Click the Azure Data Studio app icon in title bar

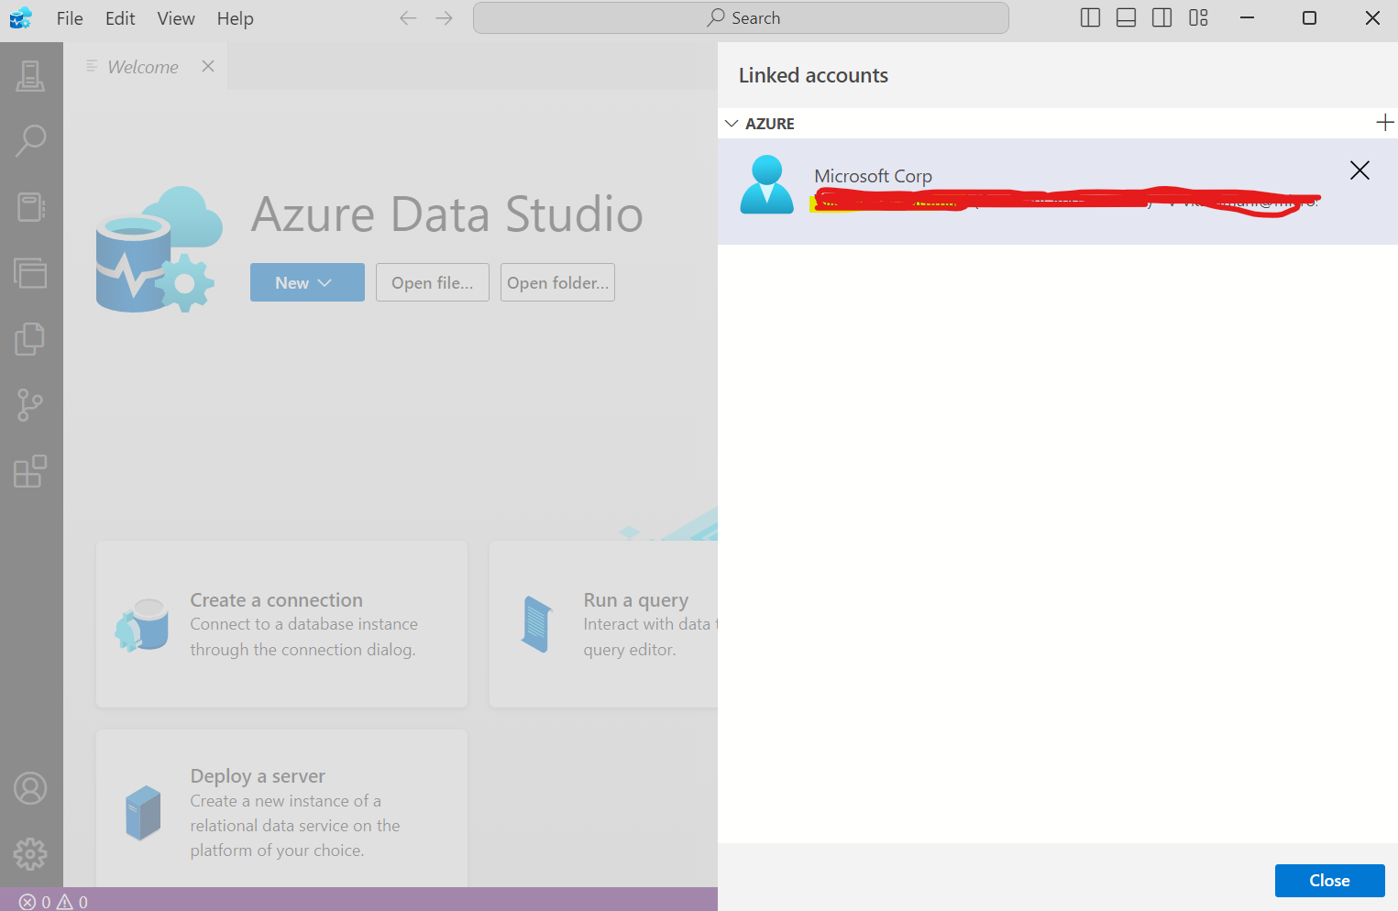(21, 18)
